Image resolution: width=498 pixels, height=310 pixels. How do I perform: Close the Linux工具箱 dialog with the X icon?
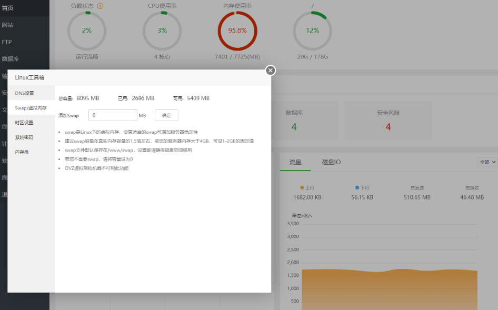point(271,70)
